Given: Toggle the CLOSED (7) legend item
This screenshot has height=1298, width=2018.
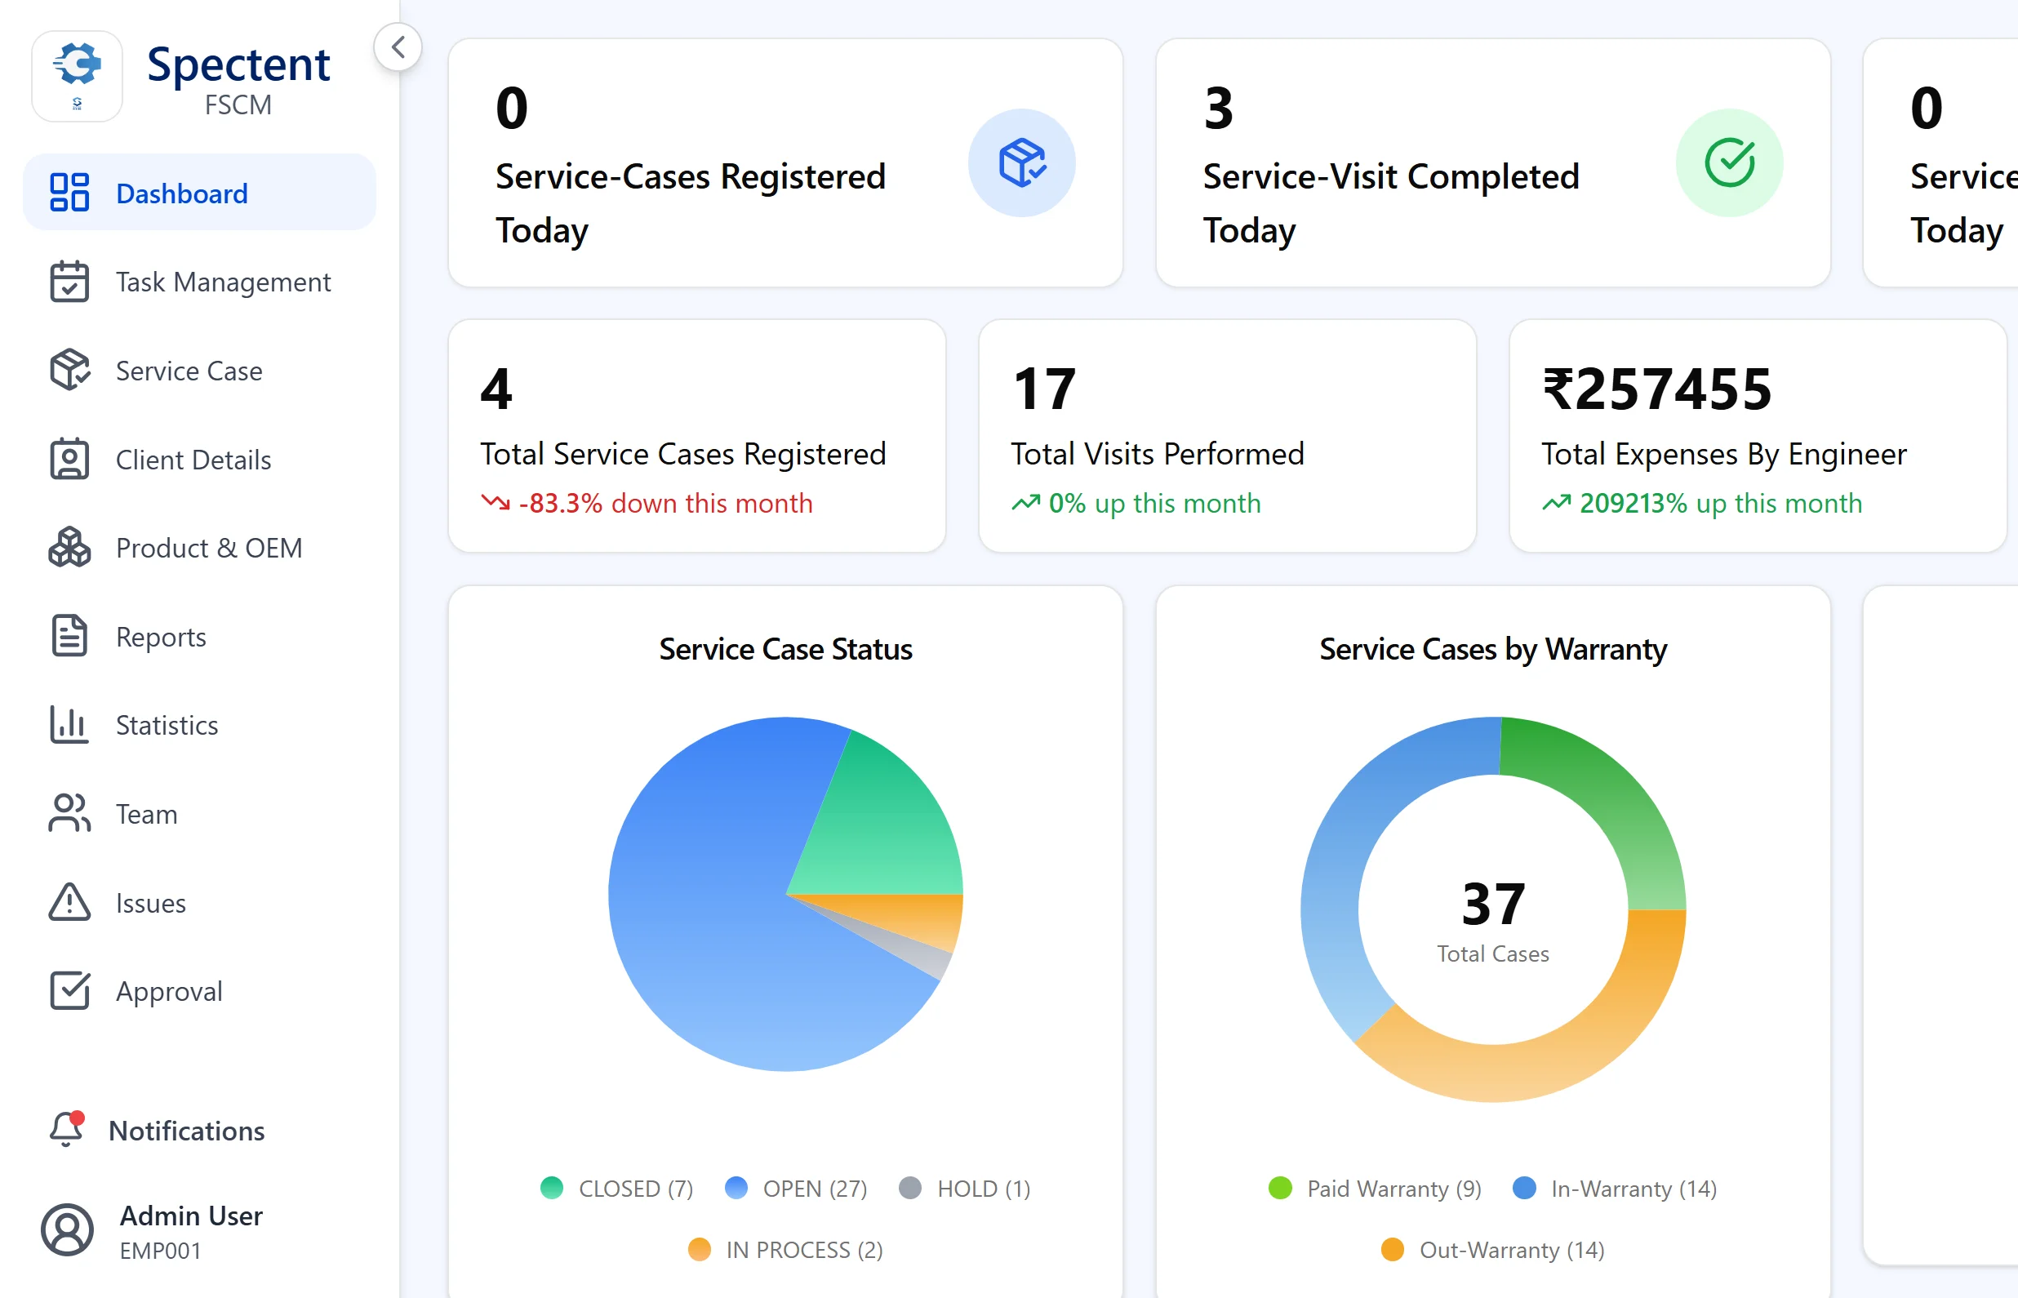Looking at the screenshot, I should click(618, 1189).
